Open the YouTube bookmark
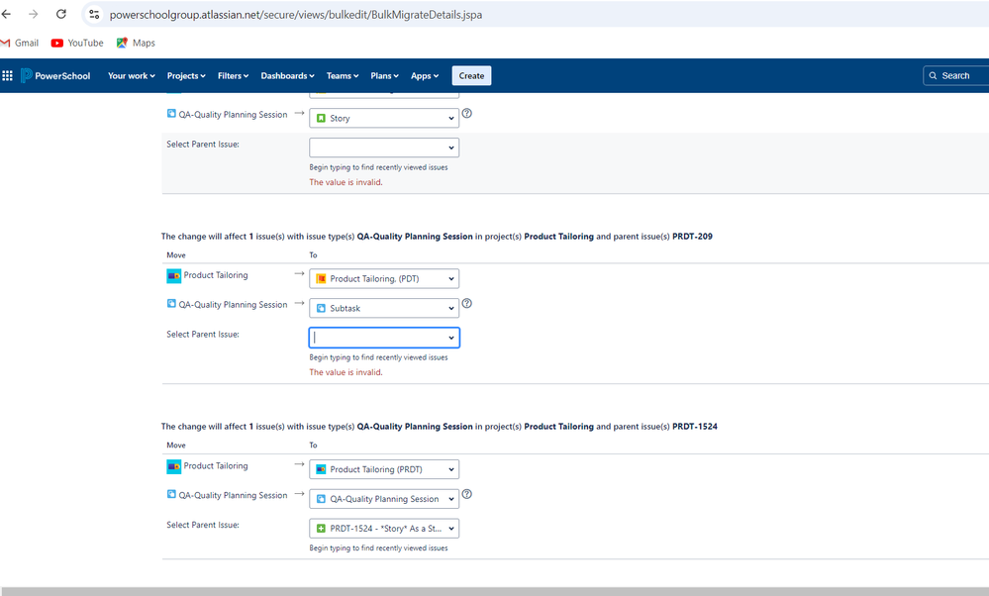 77,43
